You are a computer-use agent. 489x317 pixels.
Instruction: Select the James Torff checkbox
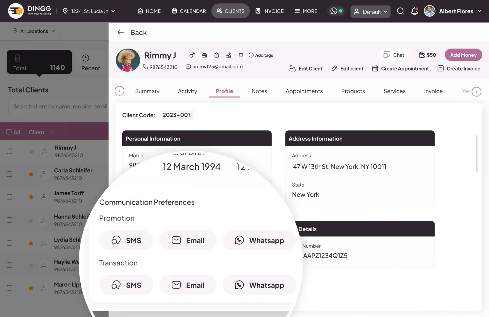[x=9, y=197]
